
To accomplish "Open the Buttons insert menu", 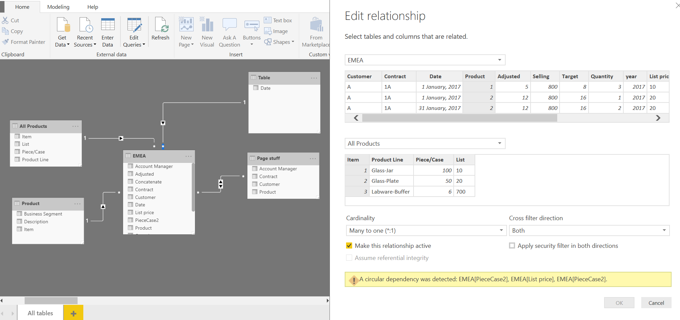I will pos(252,32).
